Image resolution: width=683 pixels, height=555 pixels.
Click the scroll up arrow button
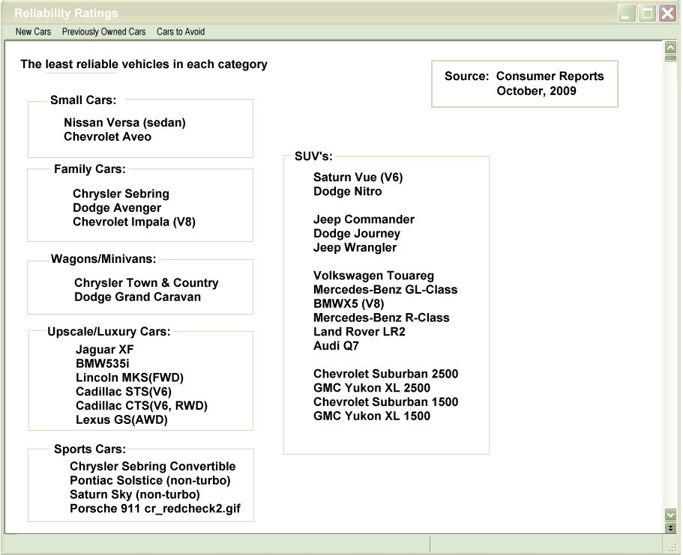(670, 48)
